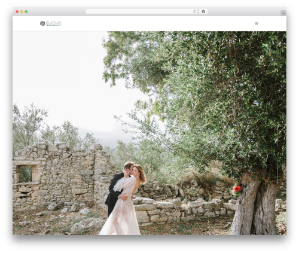This screenshot has width=299, height=253.
Task: Click the Tsatsas Photography logo
Action: click(x=50, y=23)
